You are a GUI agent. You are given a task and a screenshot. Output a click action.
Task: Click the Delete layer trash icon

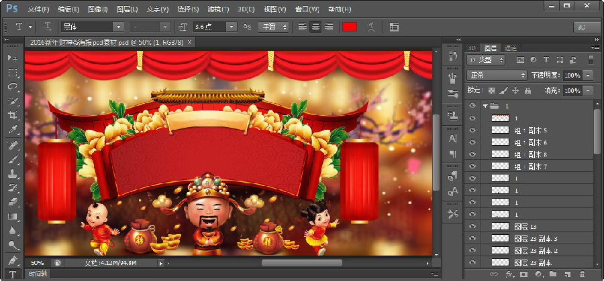[x=582, y=274]
